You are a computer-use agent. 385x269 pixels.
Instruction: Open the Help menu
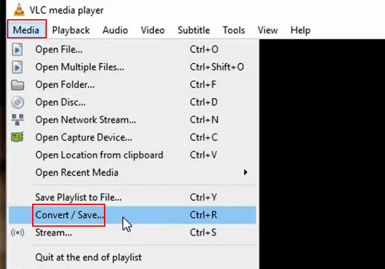[x=300, y=30]
